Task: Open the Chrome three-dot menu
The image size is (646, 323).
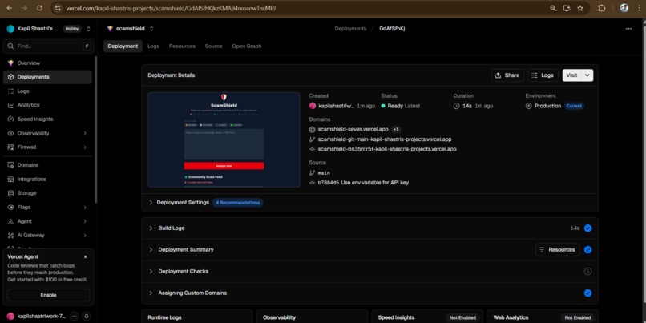Action: click(x=639, y=8)
